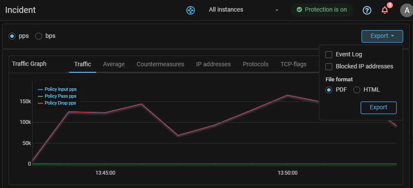Show the TCP-flags tab
The width and height of the screenshot is (413, 188).
[293, 64]
